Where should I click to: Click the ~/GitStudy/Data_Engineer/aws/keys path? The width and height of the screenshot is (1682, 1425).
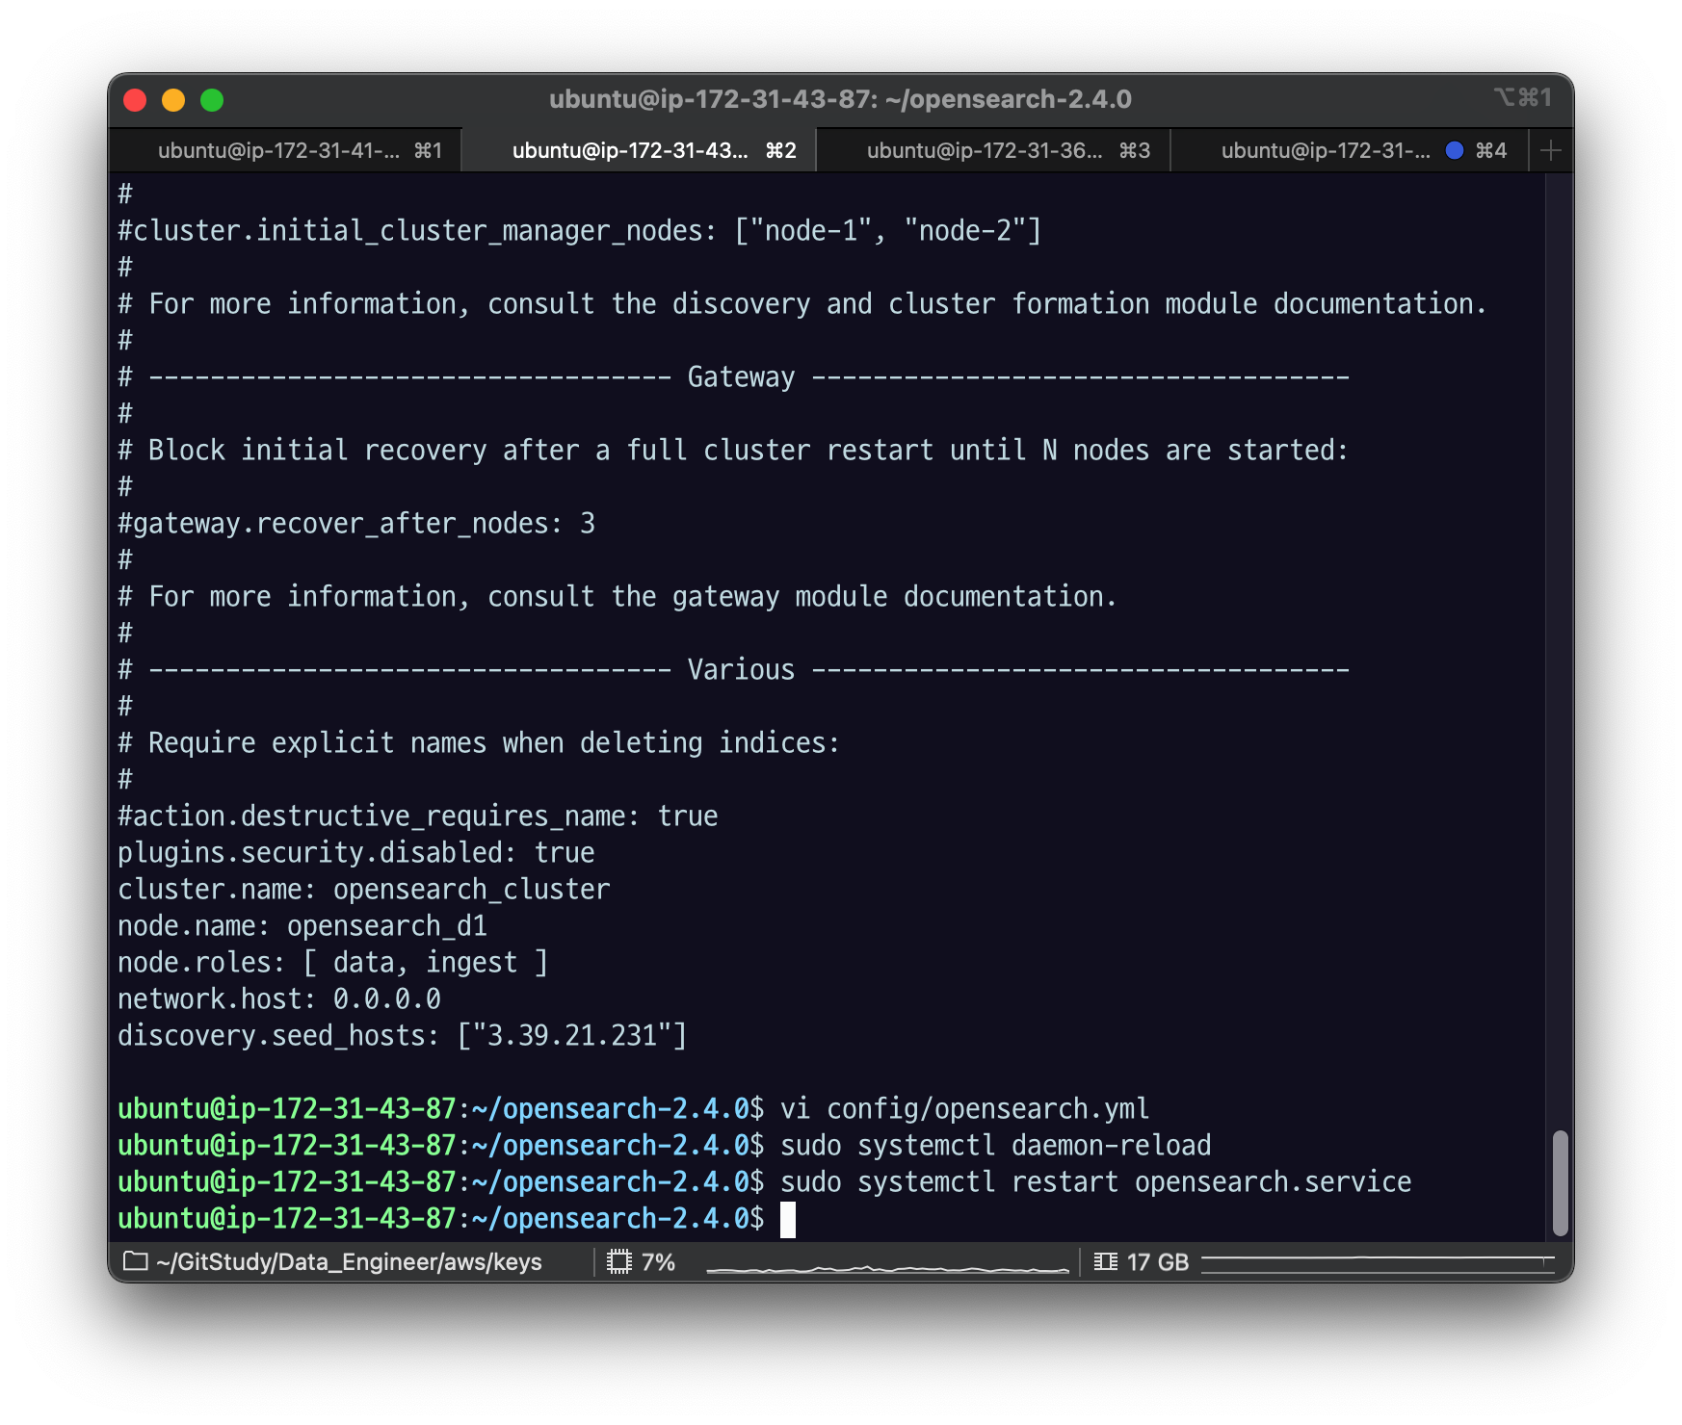click(x=349, y=1261)
